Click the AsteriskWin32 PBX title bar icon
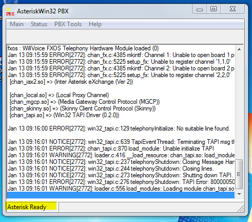 (10, 11)
